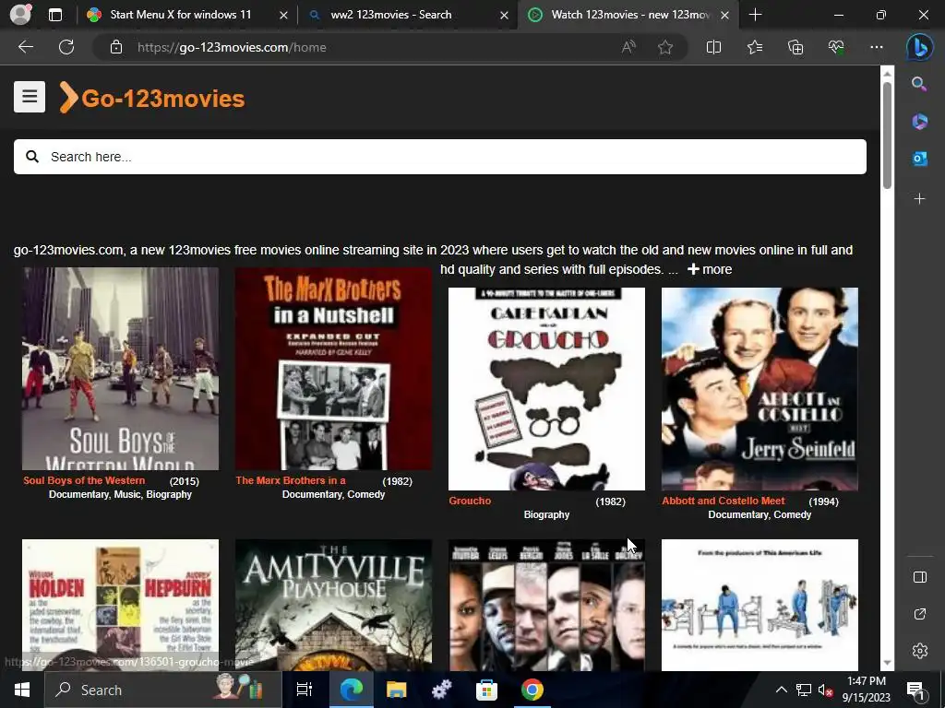
Task: Add this page to favorites star
Action: pyautogui.click(x=665, y=47)
